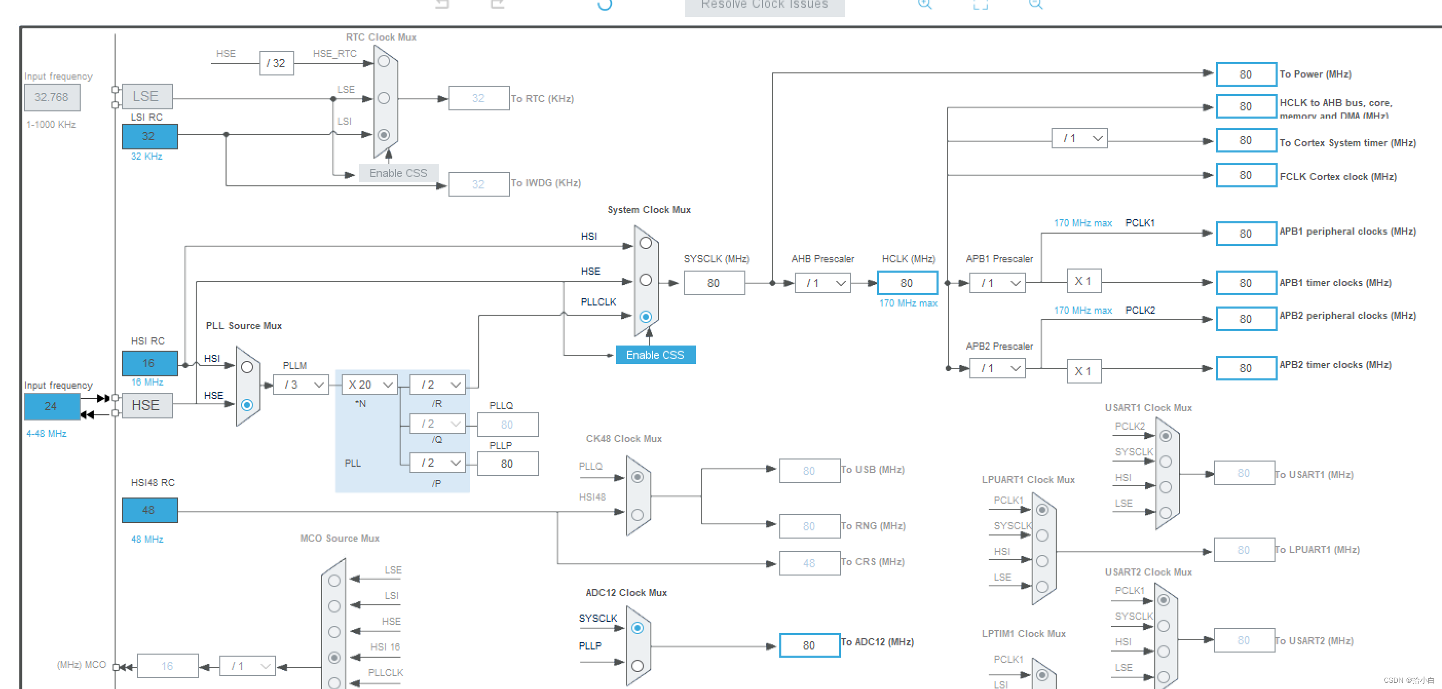Screen dimensions: 1442x689
Task: Select HSI in PLL Source Mux
Action: click(247, 368)
